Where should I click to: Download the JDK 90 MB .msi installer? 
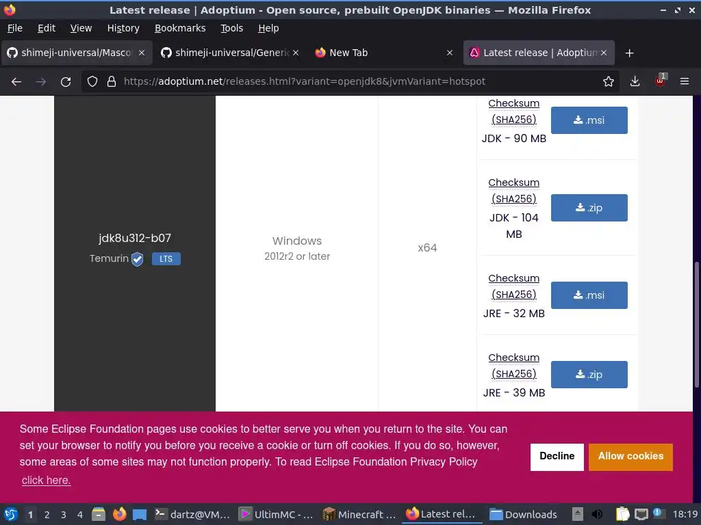(589, 120)
